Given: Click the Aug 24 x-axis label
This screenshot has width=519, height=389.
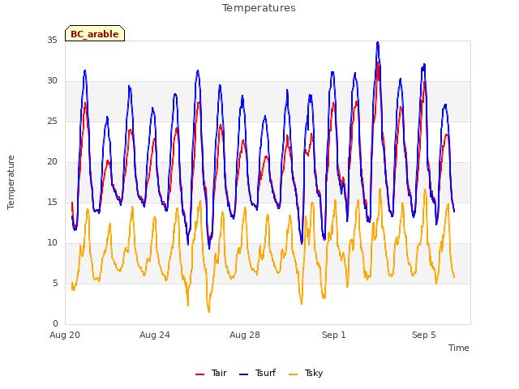Looking at the screenshot, I should pyautogui.click(x=155, y=335).
